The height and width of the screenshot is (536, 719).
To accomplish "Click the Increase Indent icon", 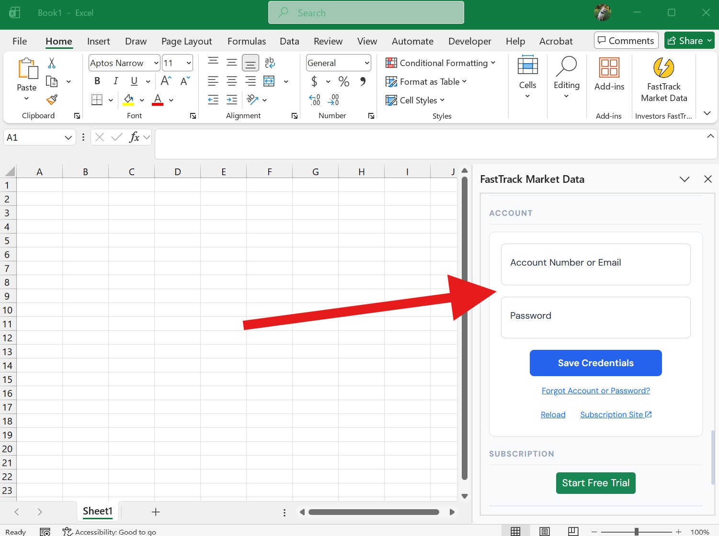I will 232,100.
